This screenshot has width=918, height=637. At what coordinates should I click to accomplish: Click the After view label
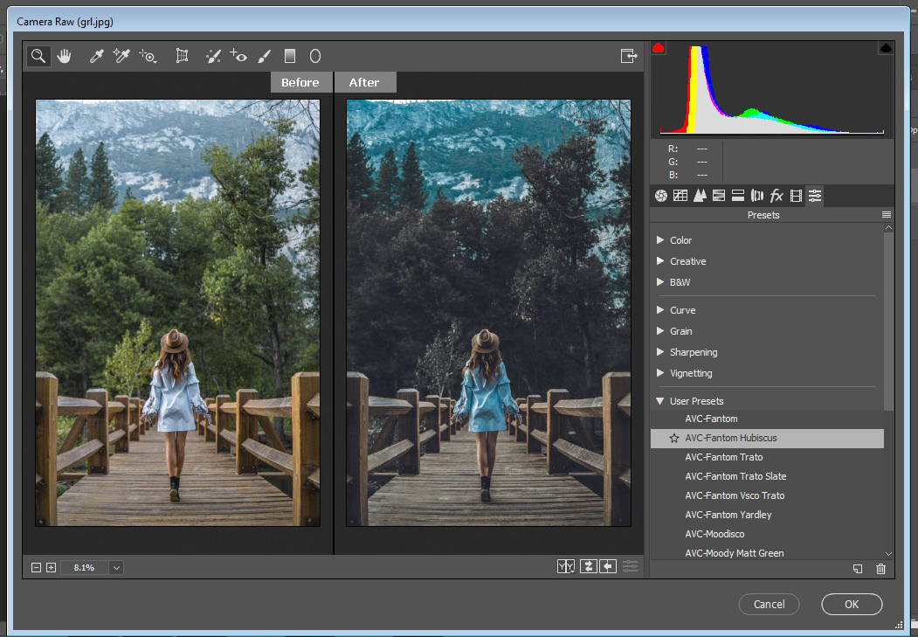coord(365,82)
